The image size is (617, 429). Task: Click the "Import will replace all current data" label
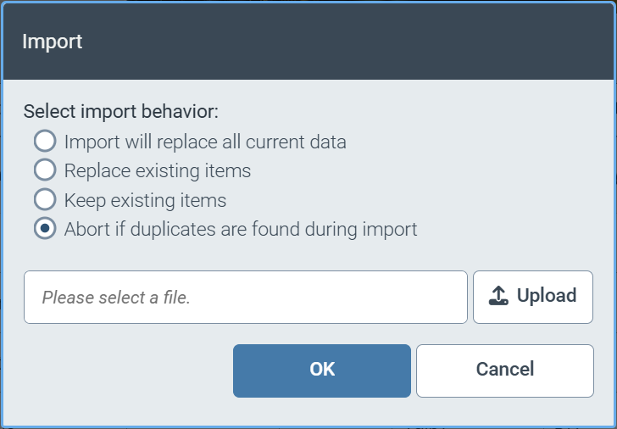tap(205, 142)
